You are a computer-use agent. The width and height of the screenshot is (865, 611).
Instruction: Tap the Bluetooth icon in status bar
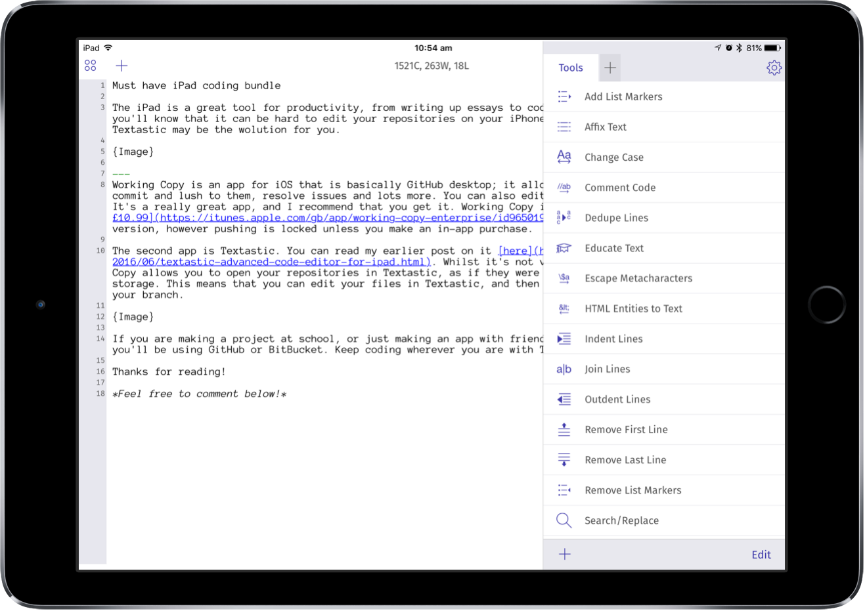click(739, 48)
